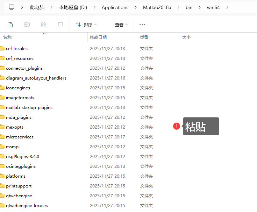The width and height of the screenshot is (257, 212).
Task: Sort by the 修改日期 column header
Action: (x=98, y=37)
